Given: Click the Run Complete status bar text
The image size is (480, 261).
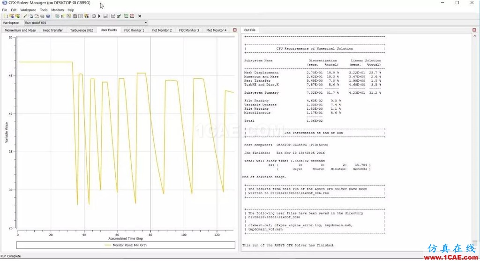Looking at the screenshot, I should [x=11, y=256].
